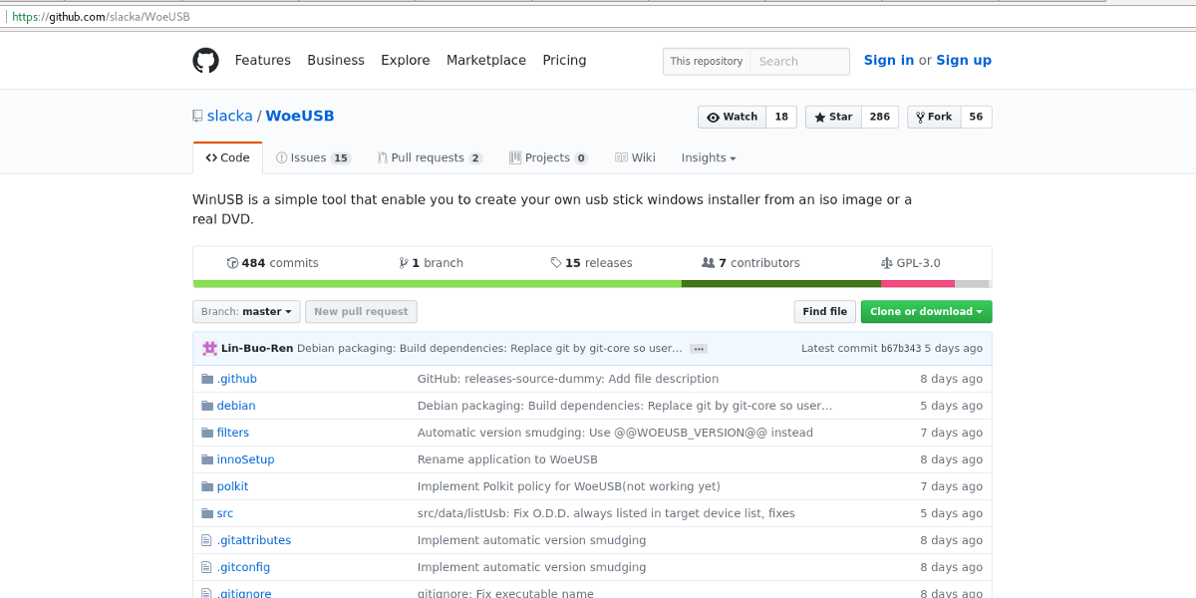Open latest commit hash b67b343
Screen dimensions: 1196x598
(901, 349)
